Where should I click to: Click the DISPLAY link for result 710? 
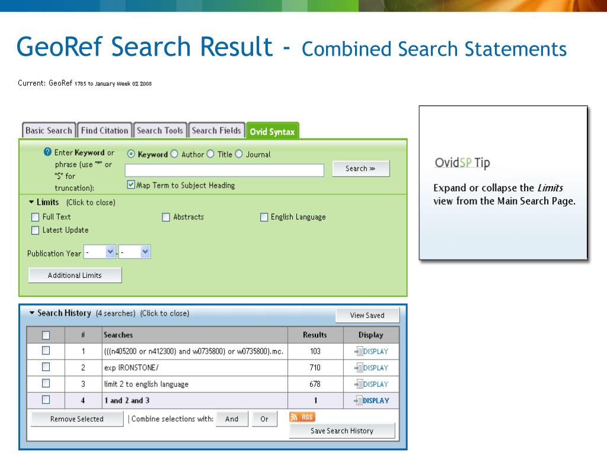pos(375,367)
